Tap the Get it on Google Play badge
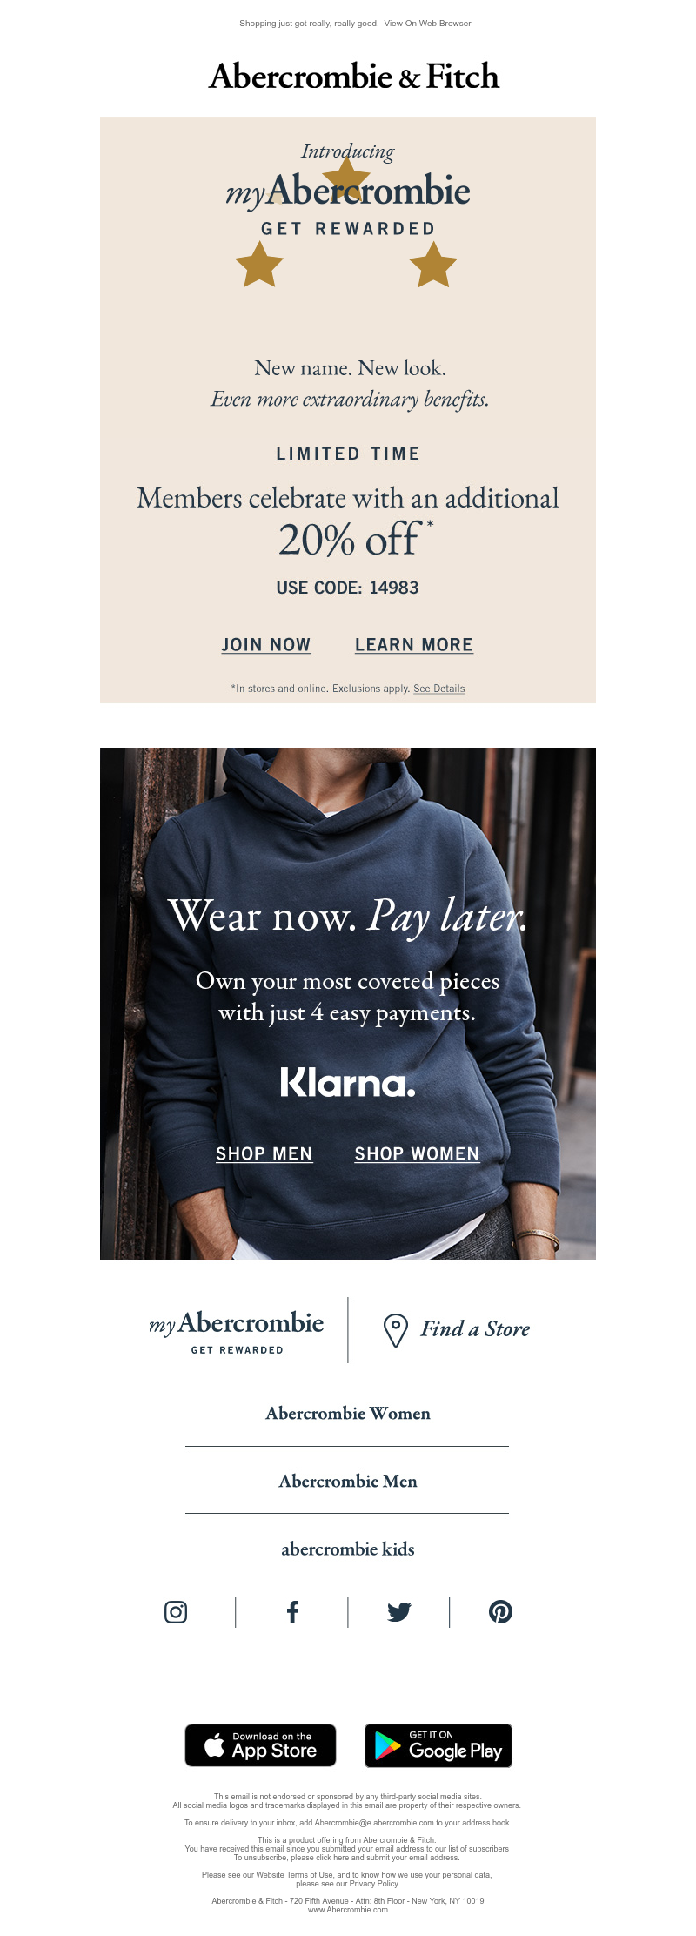Screen dimensions: 696x1936 438,1745
